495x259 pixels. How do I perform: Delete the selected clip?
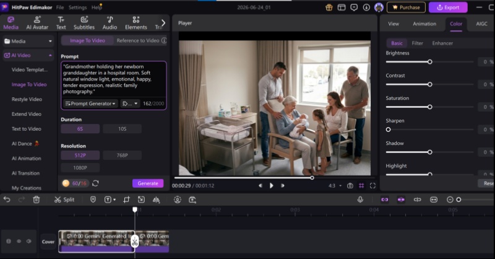(x=37, y=200)
